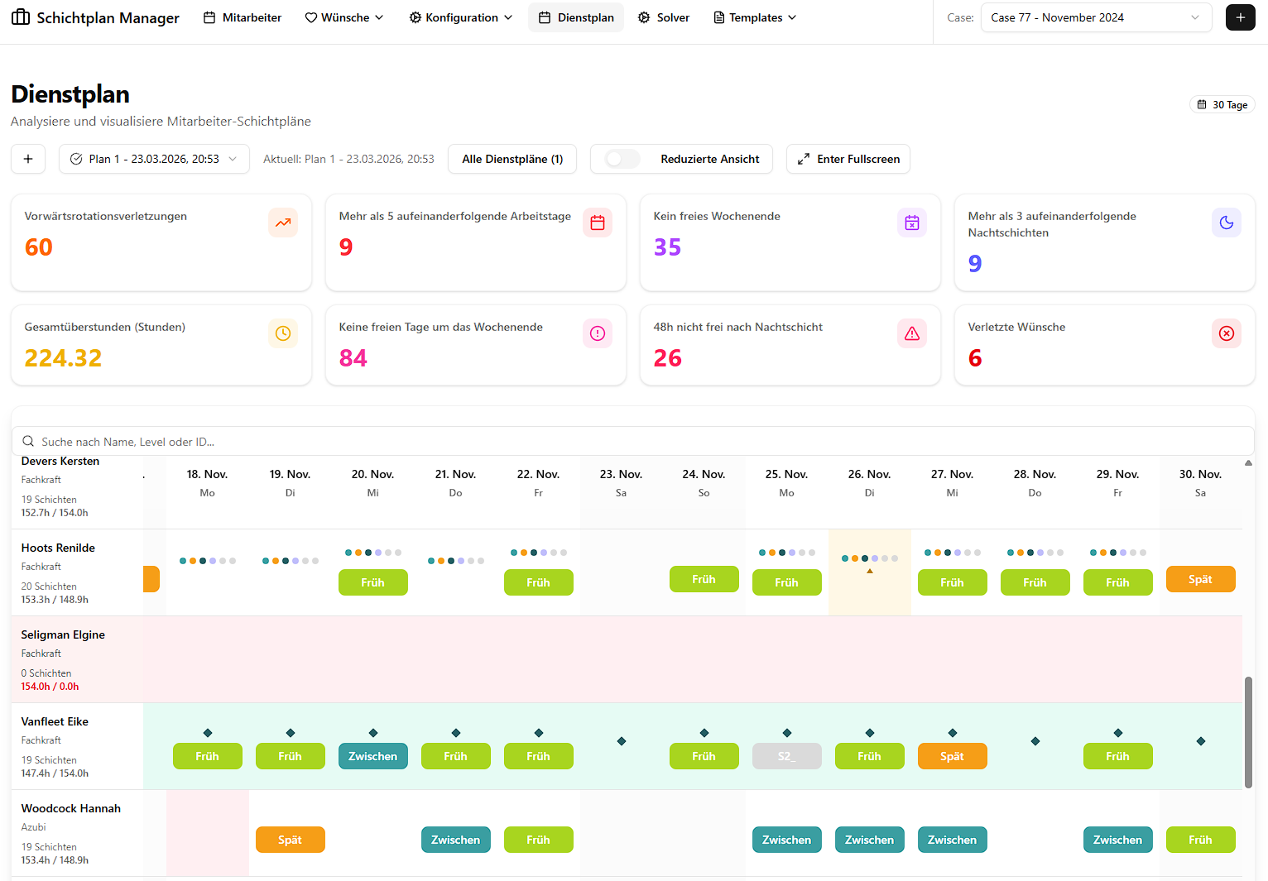Open the Solver page
The image size is (1268, 881).
(664, 17)
